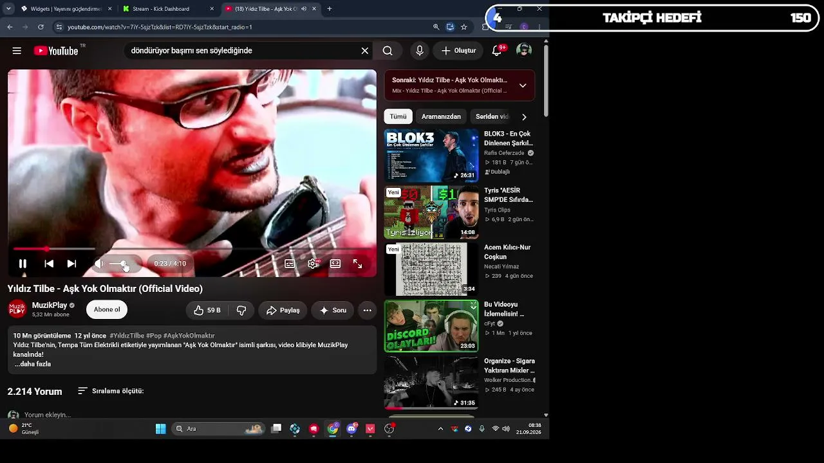Clear the search box text
Viewport: 824px width, 463px height.
[364, 51]
